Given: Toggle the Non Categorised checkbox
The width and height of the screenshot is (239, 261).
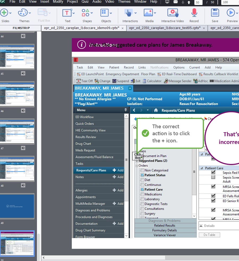Looking at the screenshot, I should [142, 170].
